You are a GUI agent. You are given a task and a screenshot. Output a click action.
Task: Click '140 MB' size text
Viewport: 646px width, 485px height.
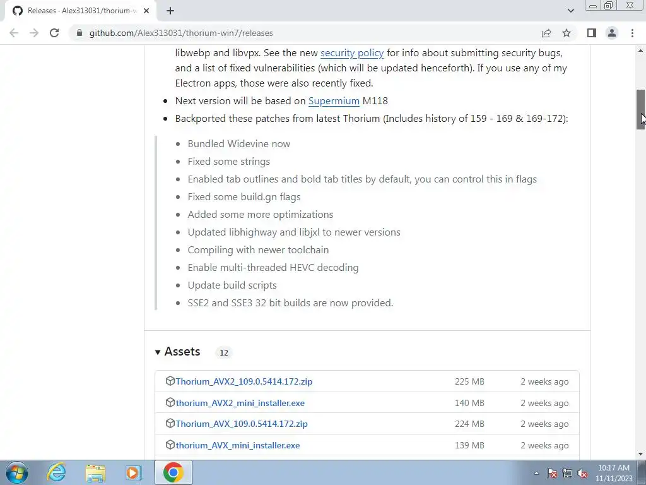pyautogui.click(x=469, y=403)
